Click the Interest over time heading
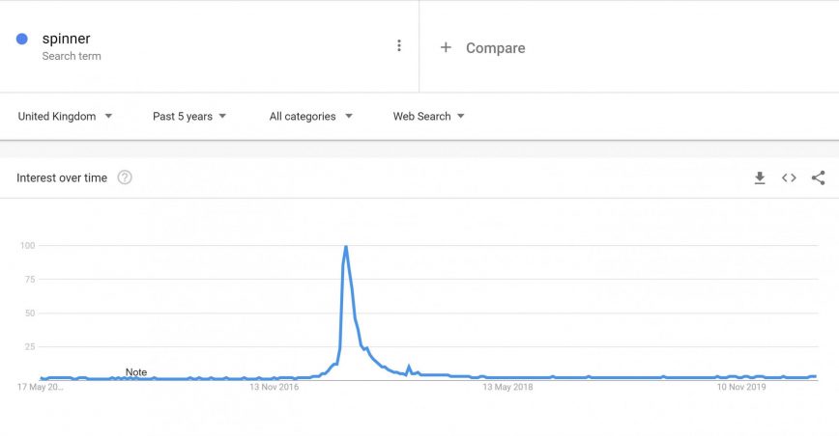 (62, 177)
